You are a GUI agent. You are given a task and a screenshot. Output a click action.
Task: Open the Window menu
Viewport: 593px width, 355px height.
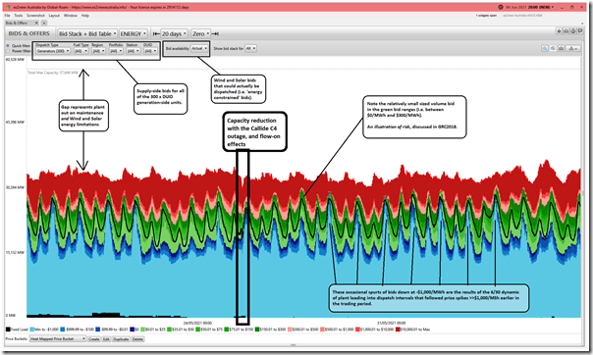click(71, 16)
